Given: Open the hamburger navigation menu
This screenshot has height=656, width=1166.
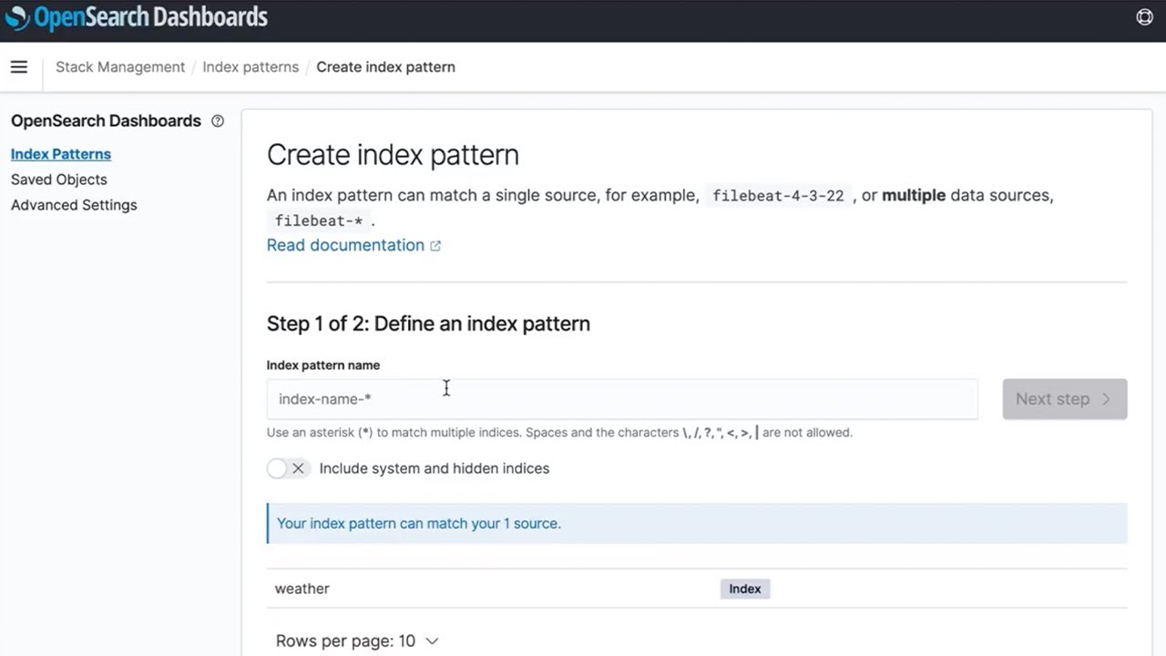Looking at the screenshot, I should [x=19, y=67].
